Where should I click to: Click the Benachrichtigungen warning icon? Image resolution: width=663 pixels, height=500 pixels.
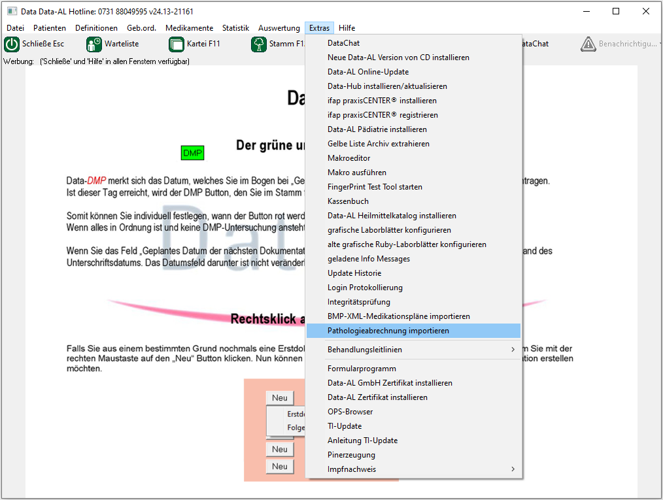coord(588,44)
